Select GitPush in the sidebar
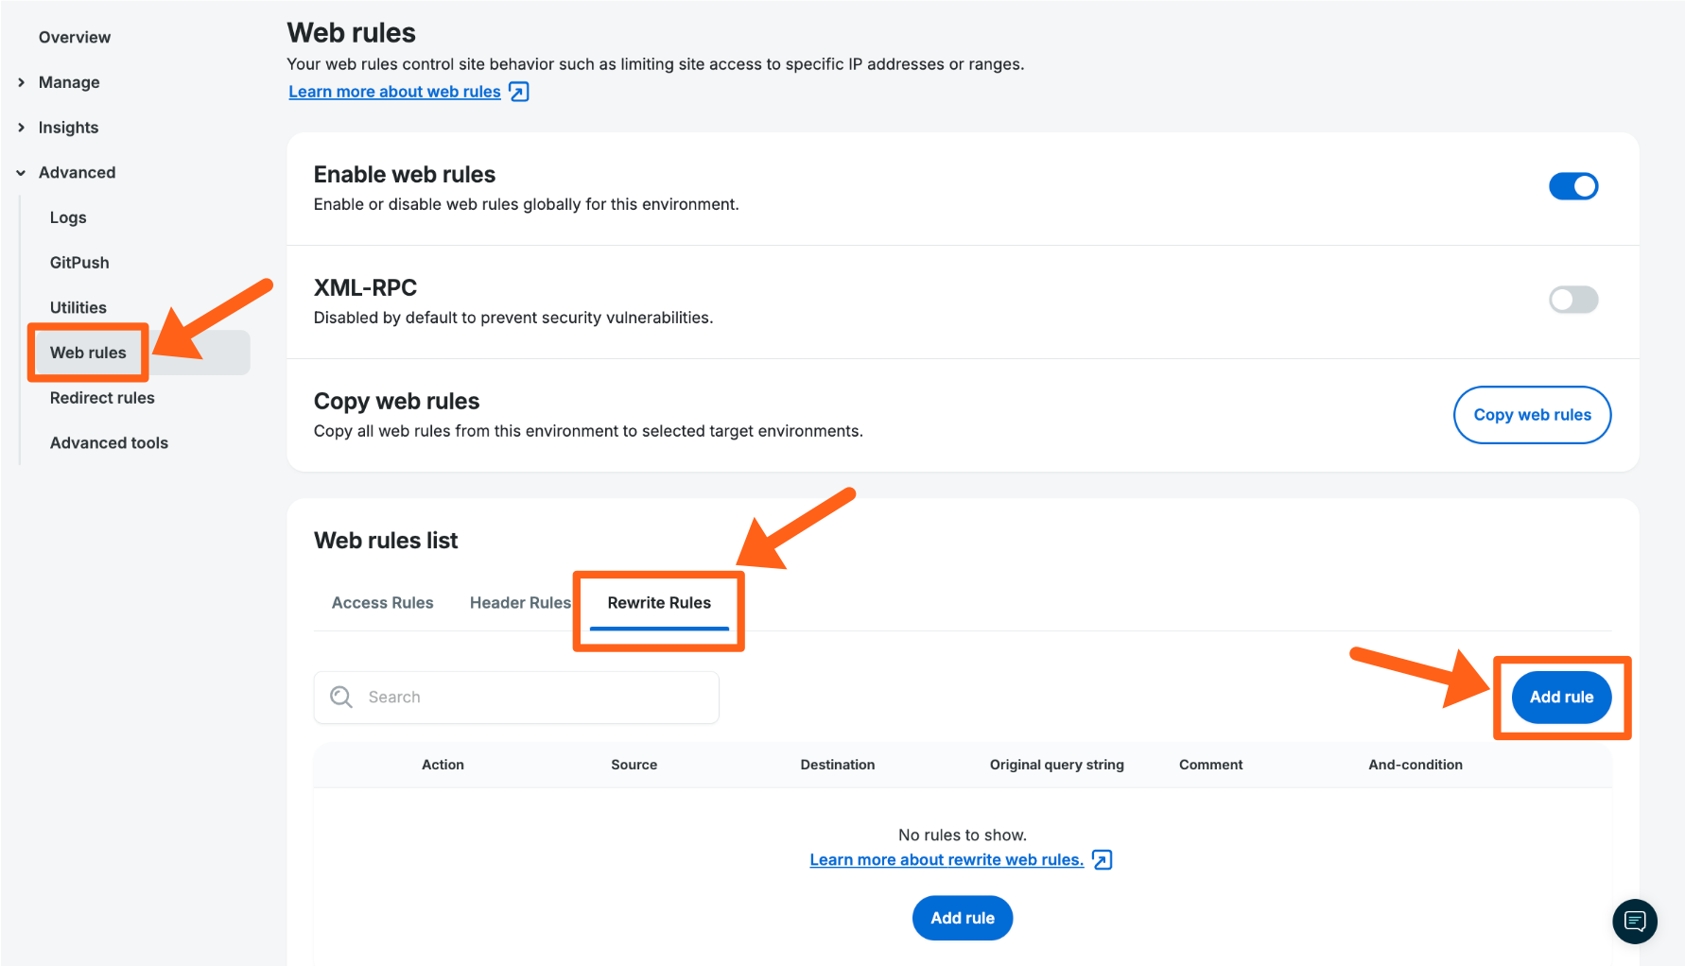Screen dimensions: 1685x966 (x=78, y=262)
